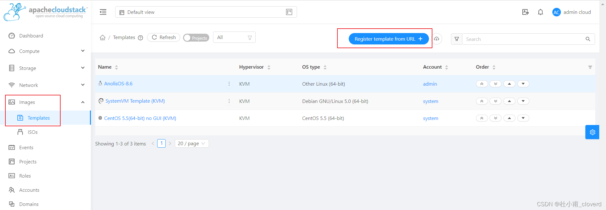The height and width of the screenshot is (210, 606).
Task: Move AnolisOS-8.6 to bottom of order
Action: coord(496,84)
